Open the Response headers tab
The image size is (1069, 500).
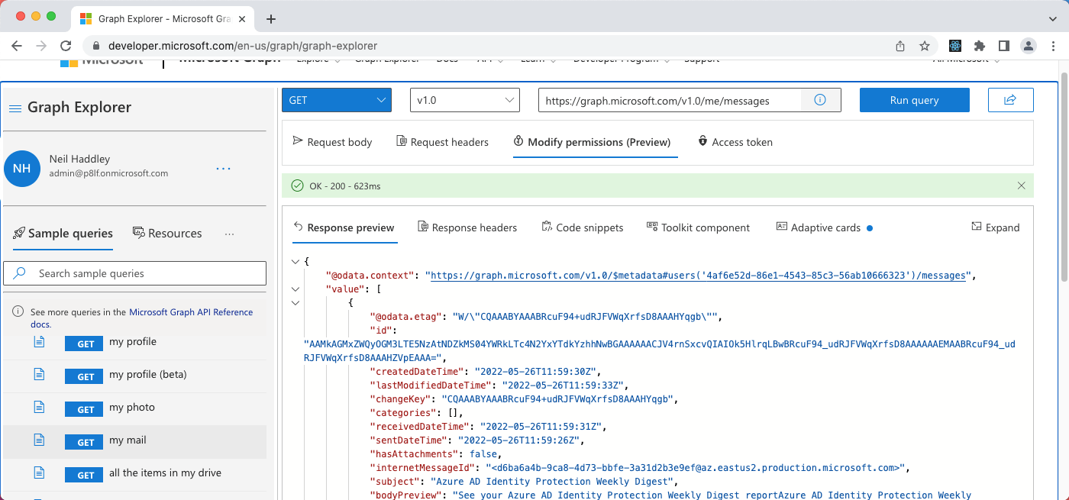coord(467,227)
